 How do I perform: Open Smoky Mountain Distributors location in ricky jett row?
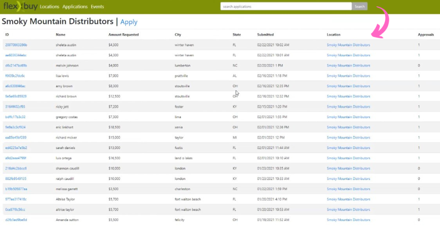pyautogui.click(x=348, y=106)
